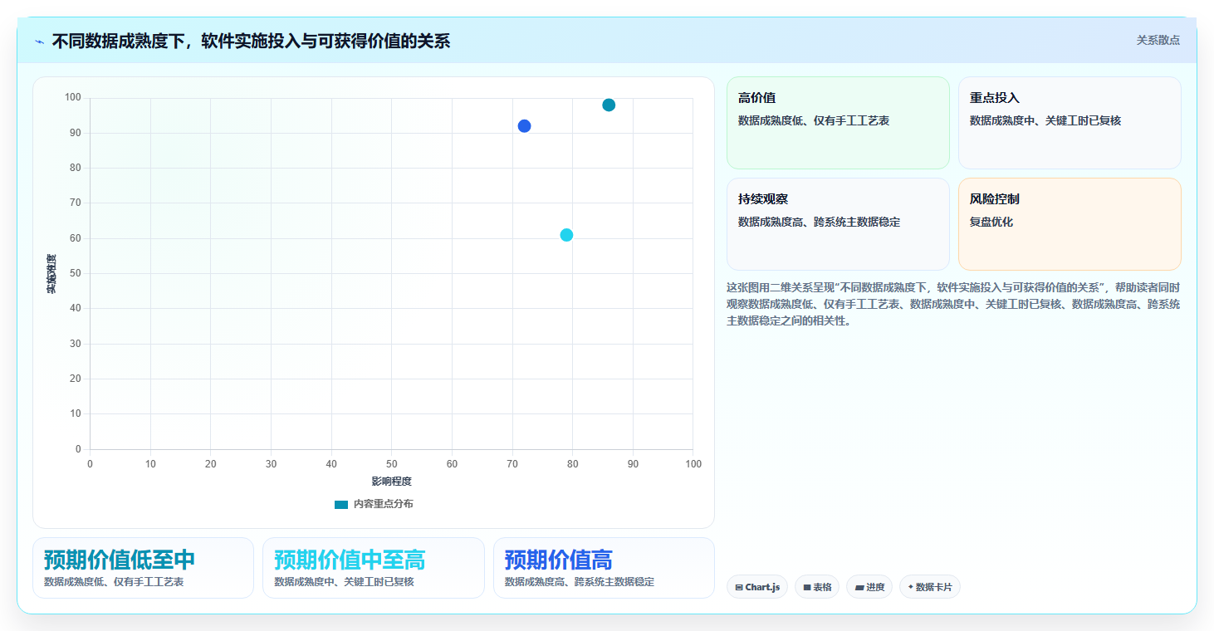Click the 进度 tag chip
The height and width of the screenshot is (631, 1214).
(x=869, y=587)
